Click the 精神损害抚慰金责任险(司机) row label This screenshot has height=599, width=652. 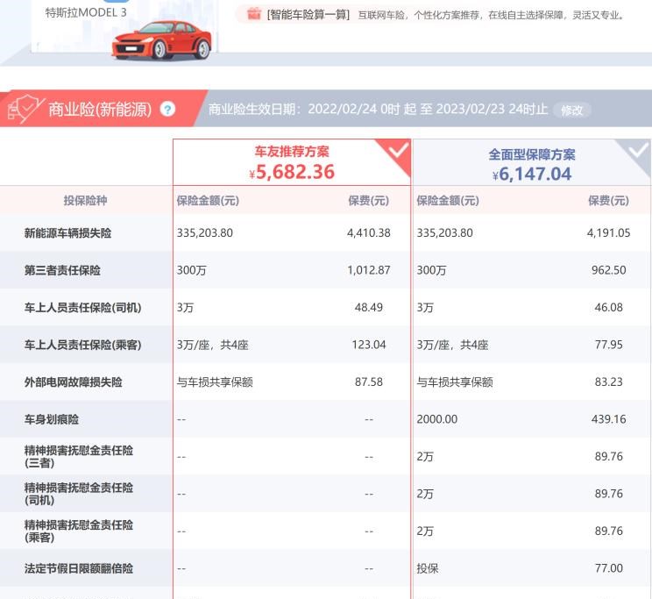coord(79,494)
